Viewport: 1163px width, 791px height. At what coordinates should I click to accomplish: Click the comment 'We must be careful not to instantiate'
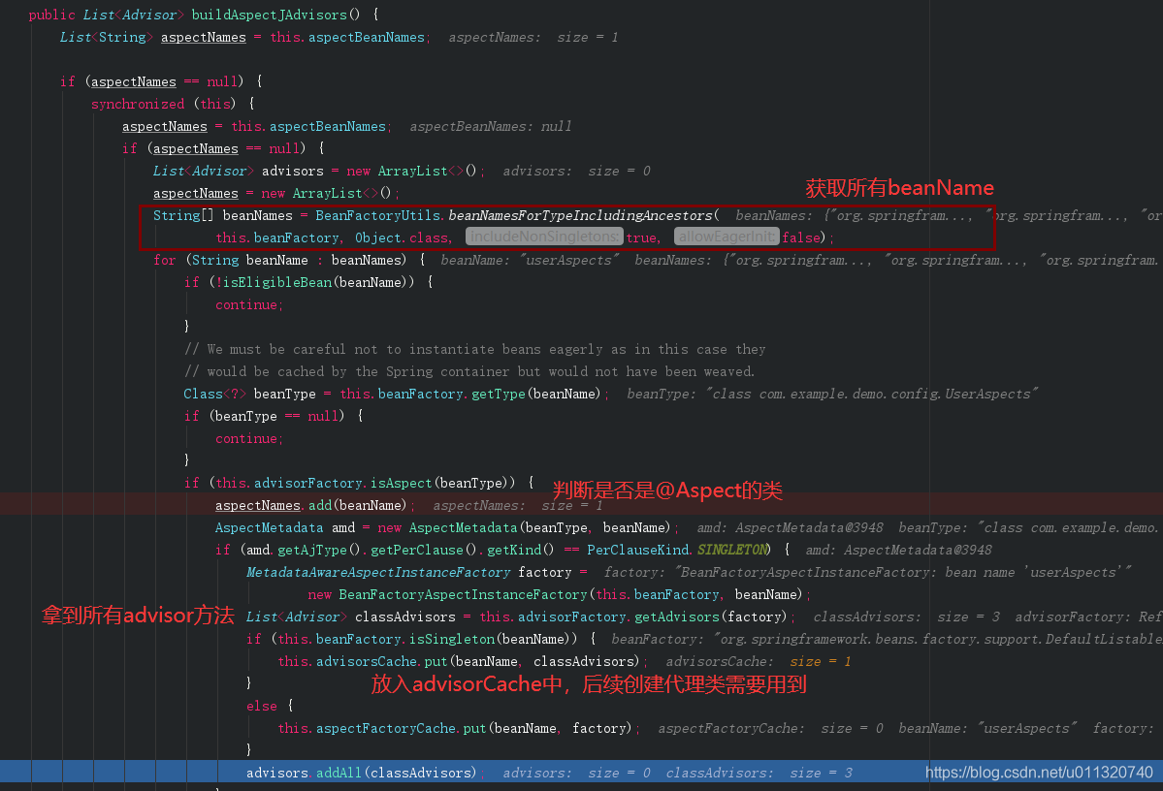click(x=474, y=349)
